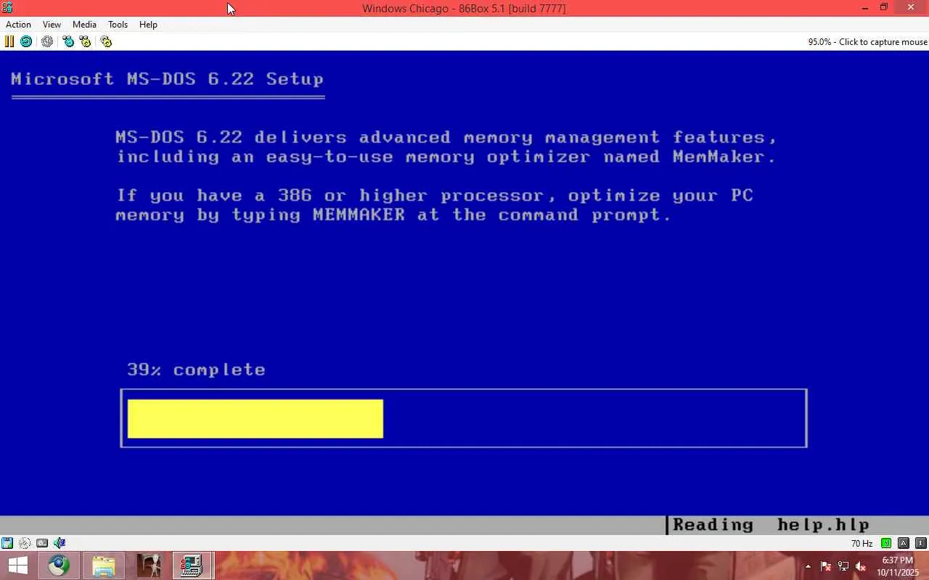This screenshot has width=929, height=580.
Task: Click the Scroll Lock indicator in status bar
Action: click(921, 543)
